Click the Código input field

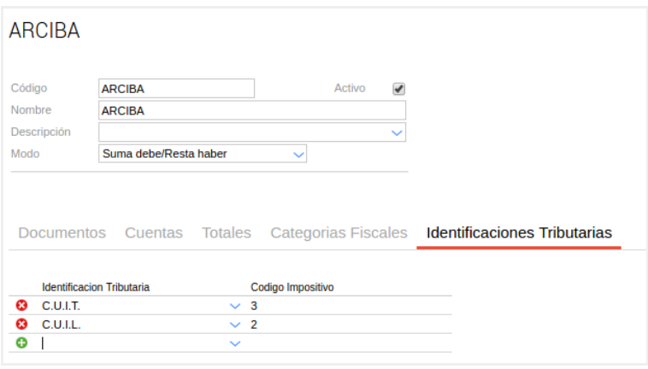tap(177, 89)
